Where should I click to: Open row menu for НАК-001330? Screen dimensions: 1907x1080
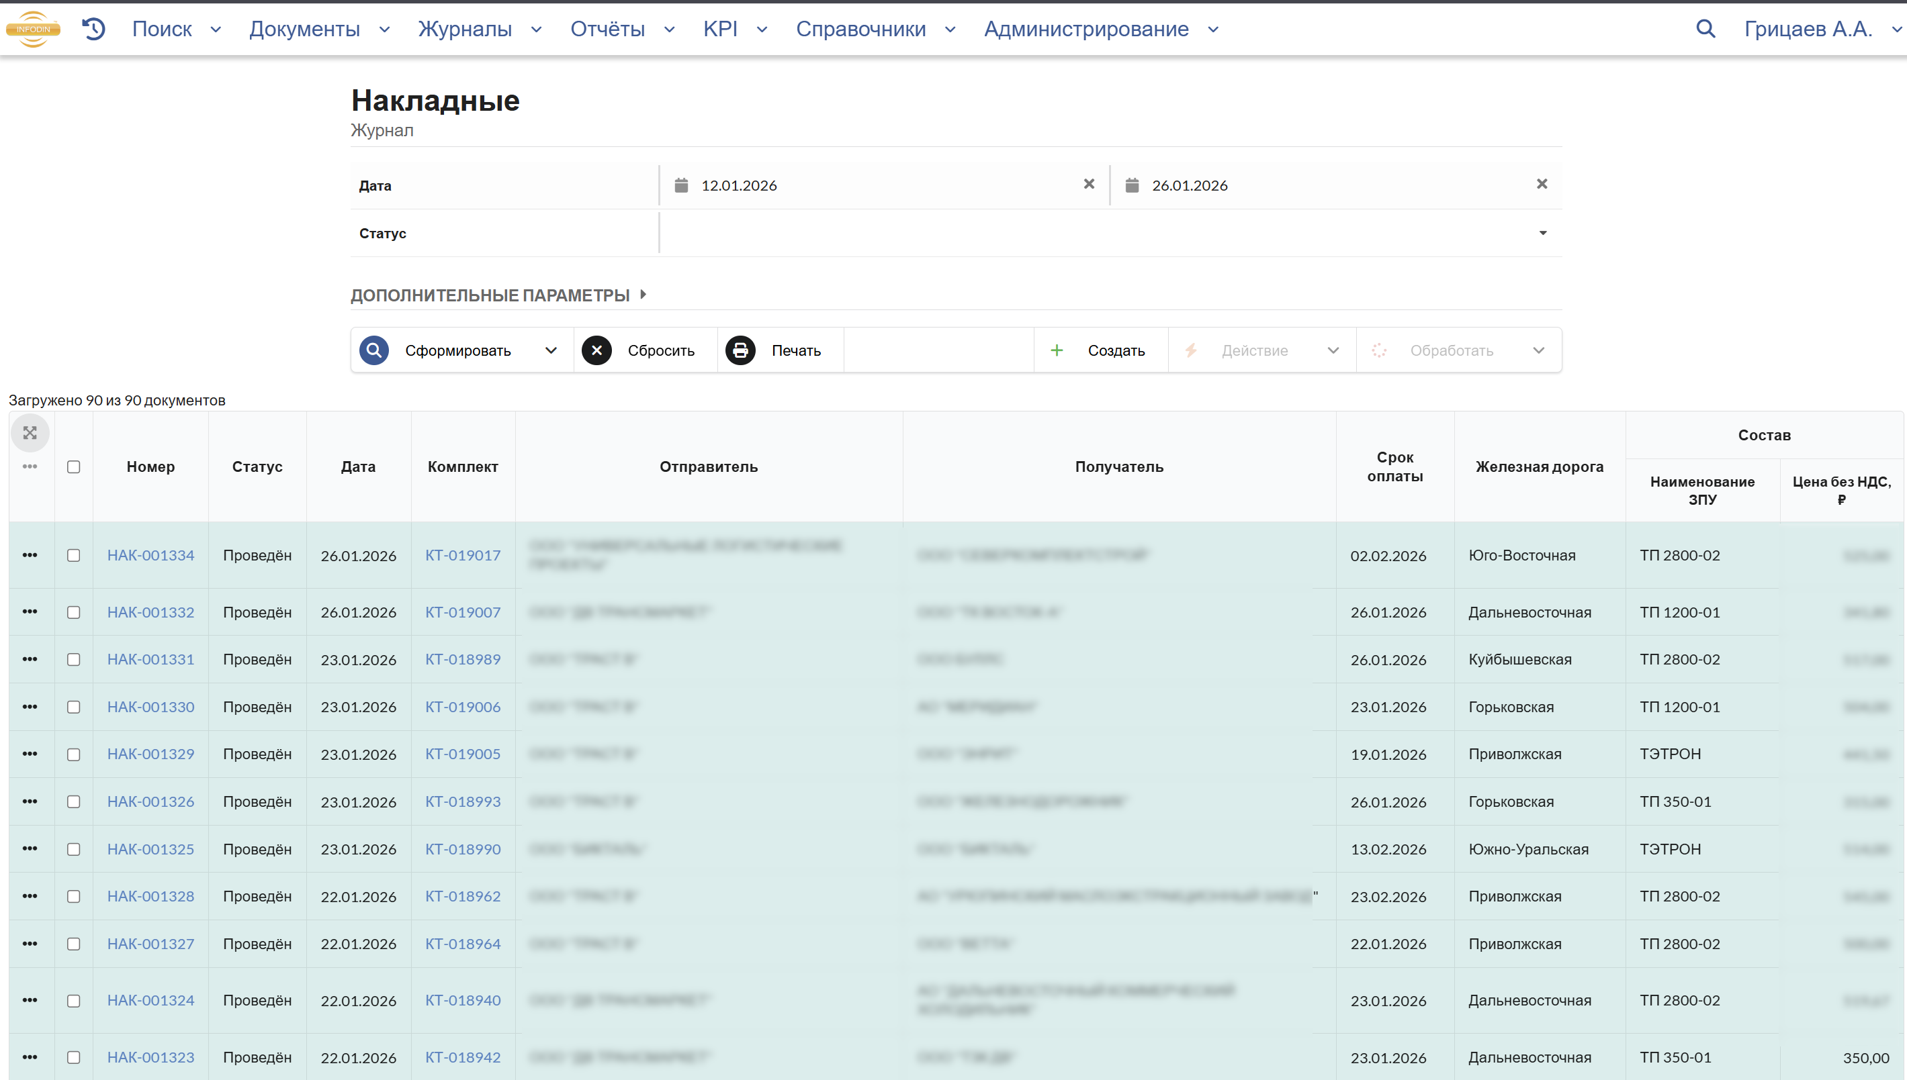[x=30, y=706]
